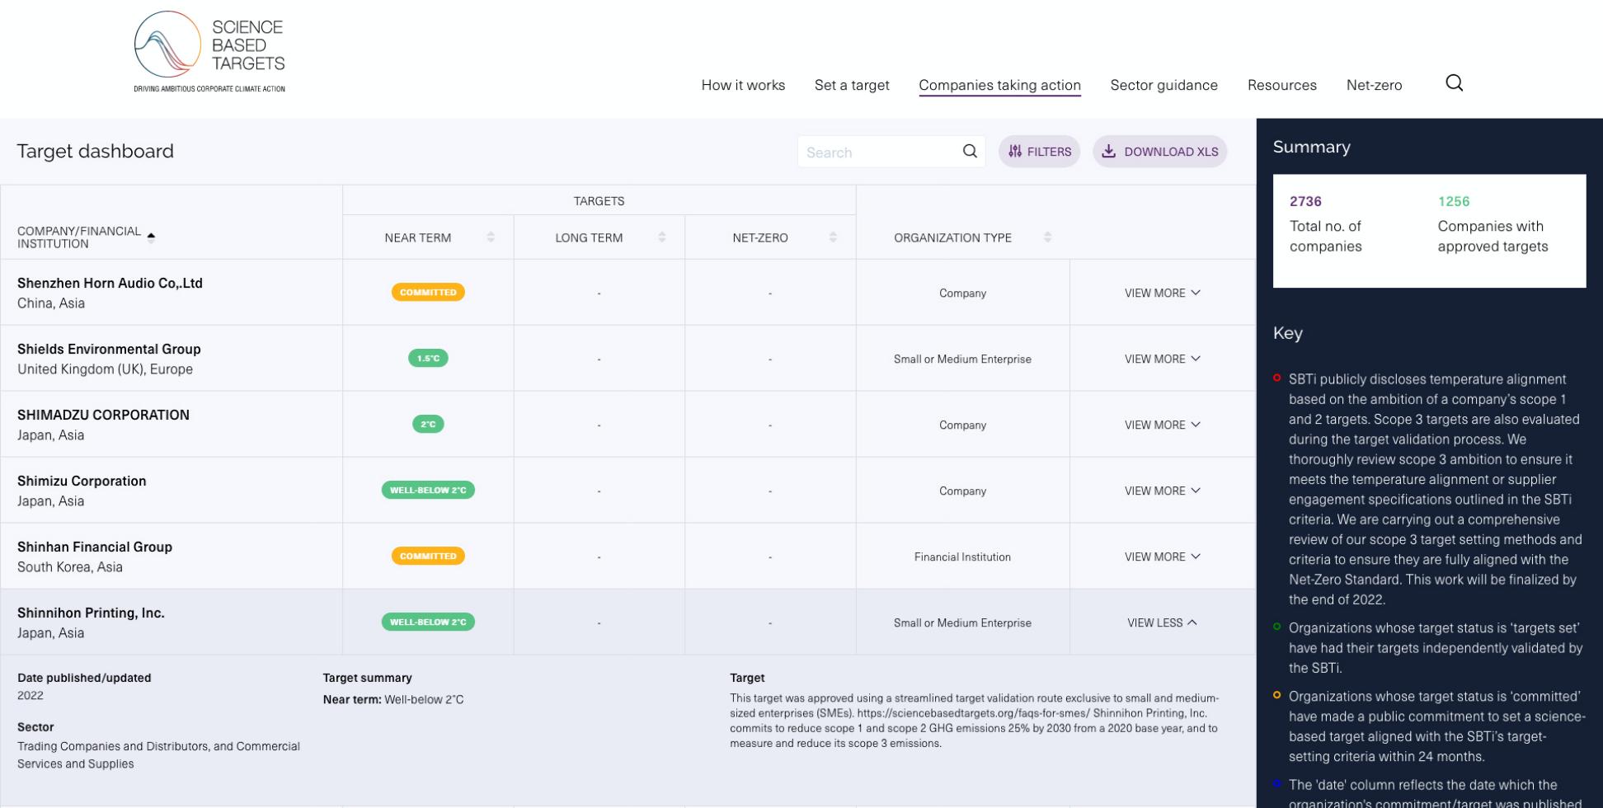Select Shimizu Corporation name
1603x808 pixels.
tap(82, 481)
